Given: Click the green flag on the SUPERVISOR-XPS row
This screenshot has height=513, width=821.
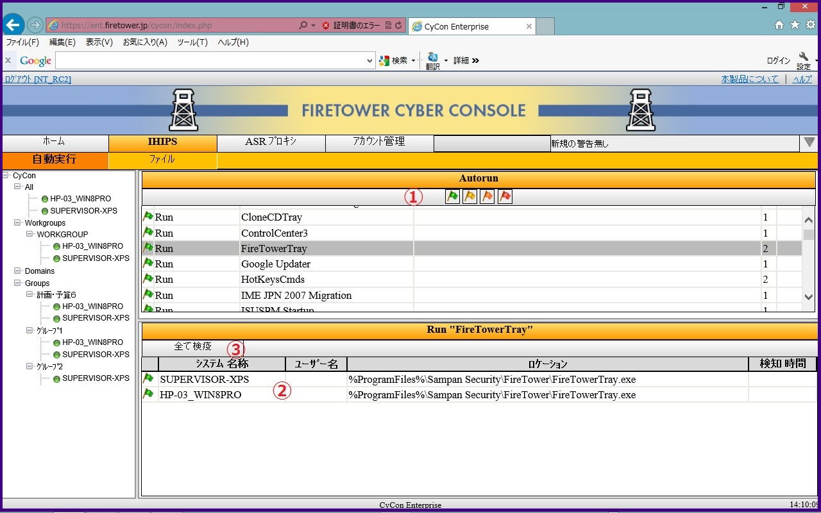Looking at the screenshot, I should tap(148, 379).
